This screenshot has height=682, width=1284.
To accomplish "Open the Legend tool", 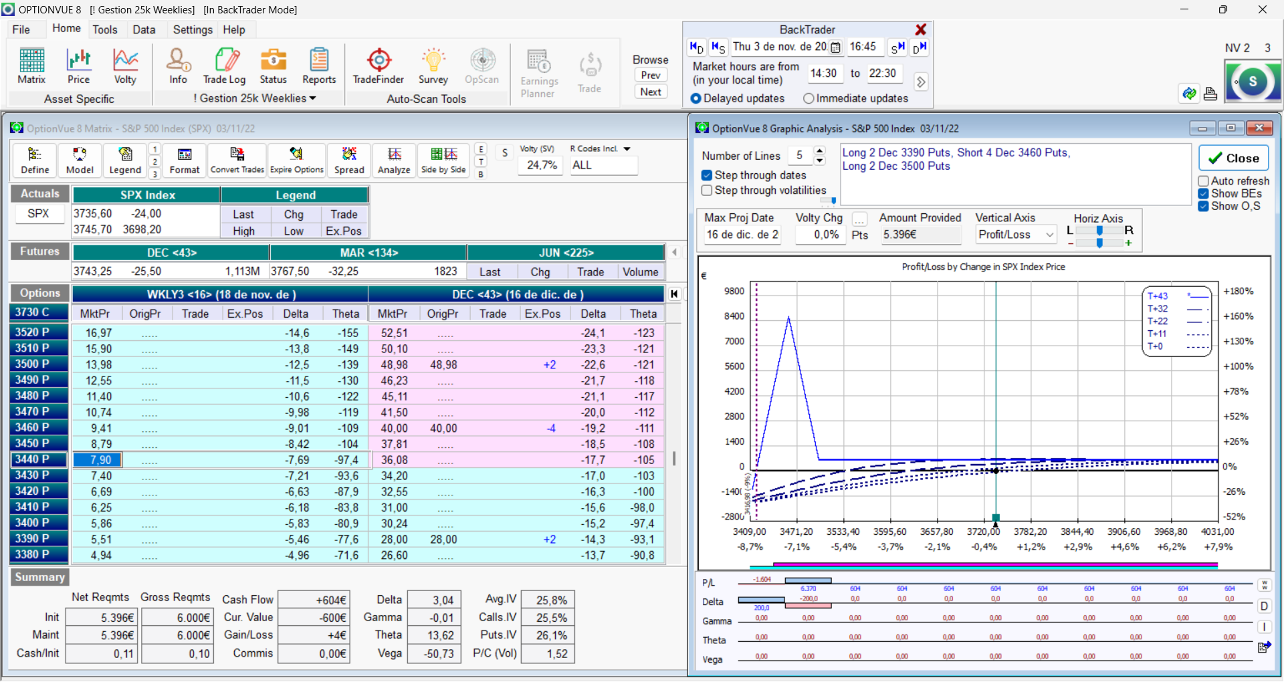I will point(125,161).
